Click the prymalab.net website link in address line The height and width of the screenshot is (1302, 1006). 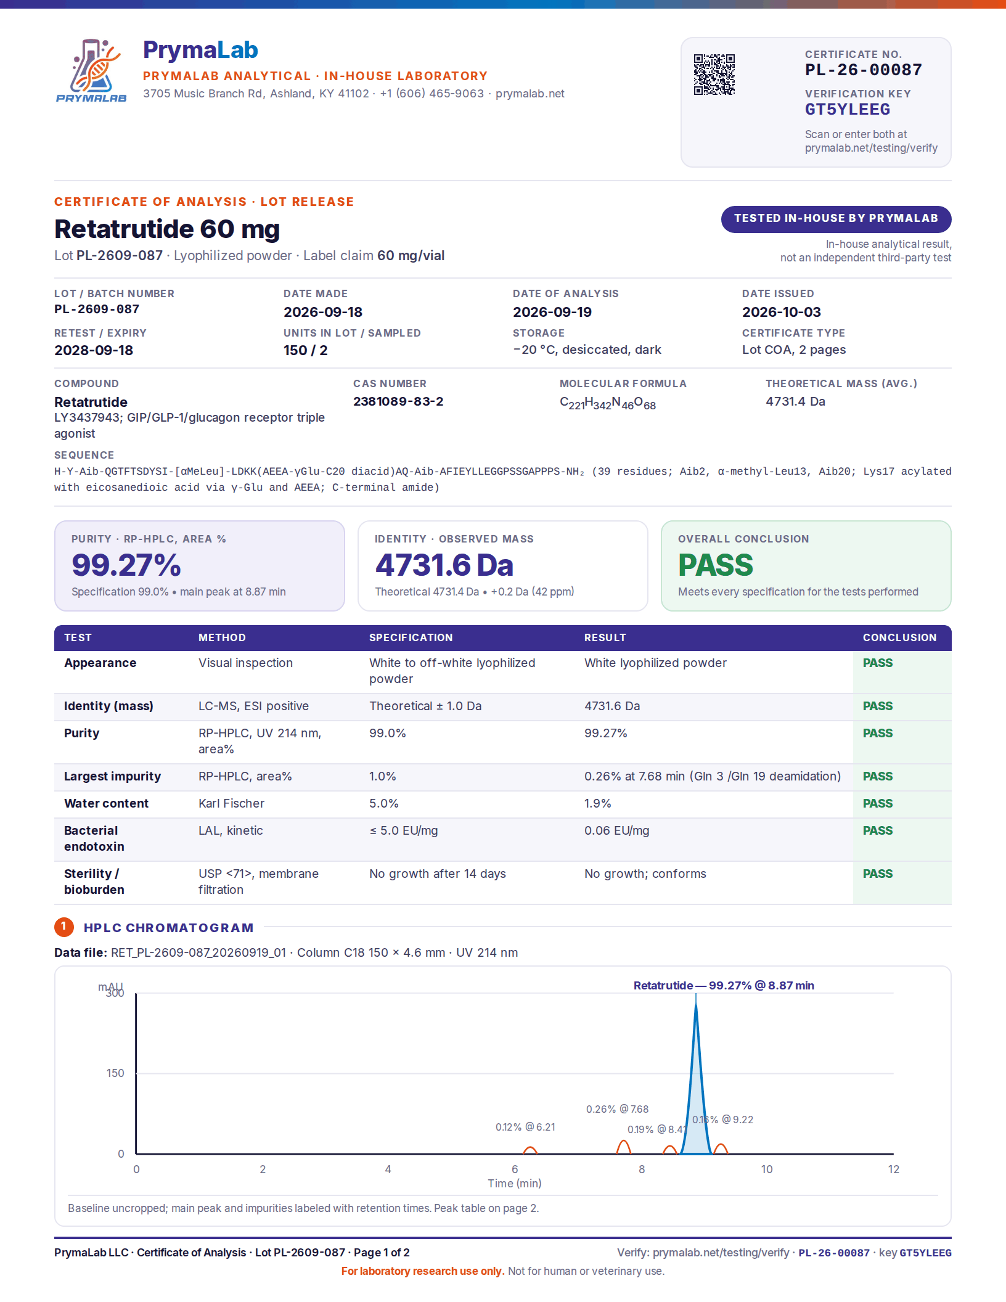pyautogui.click(x=530, y=94)
